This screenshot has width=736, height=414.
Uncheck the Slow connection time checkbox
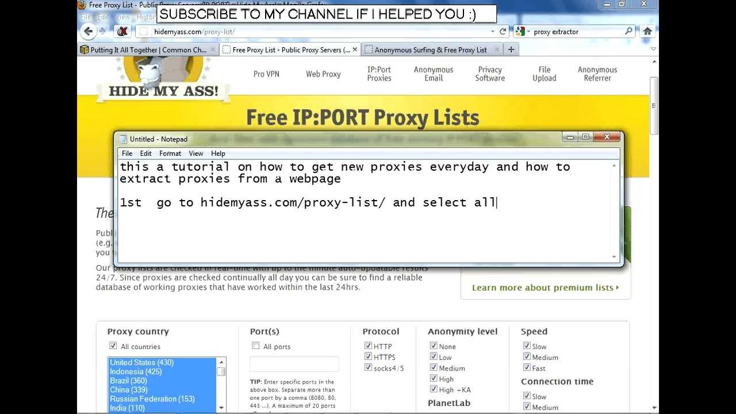pyautogui.click(x=527, y=396)
